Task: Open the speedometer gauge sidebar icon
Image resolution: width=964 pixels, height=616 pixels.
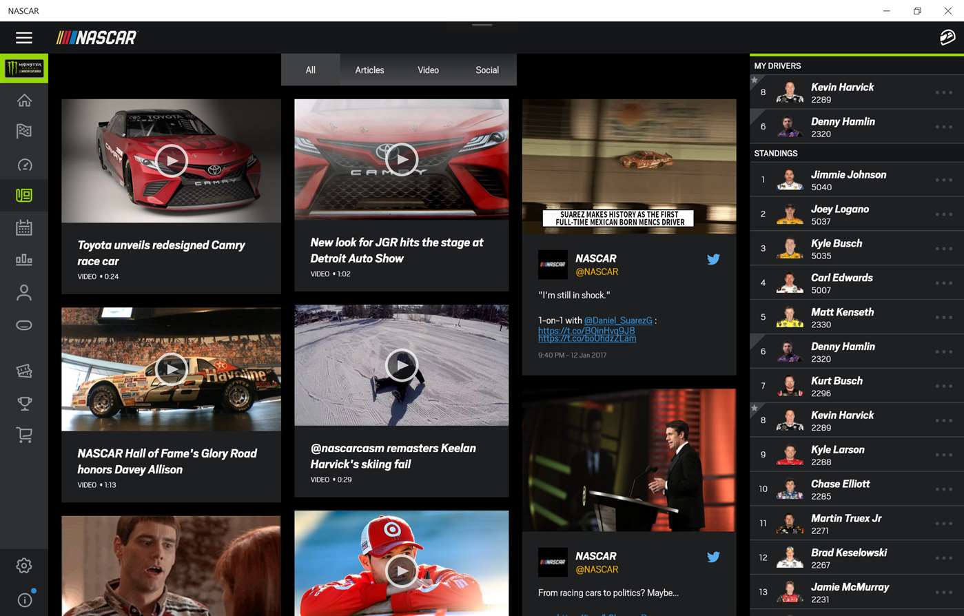Action: [24, 165]
